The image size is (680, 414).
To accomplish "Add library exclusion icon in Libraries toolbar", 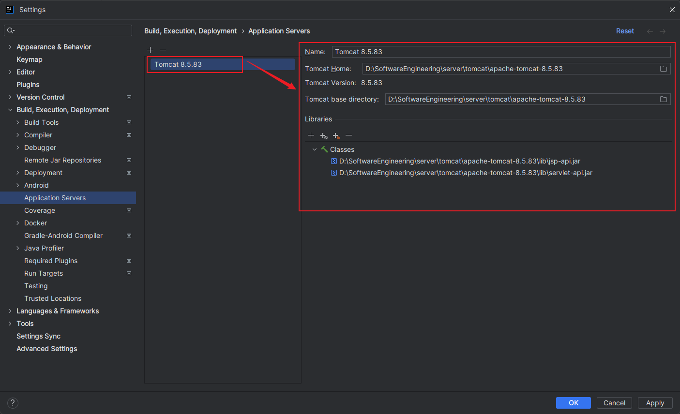I will pos(336,135).
